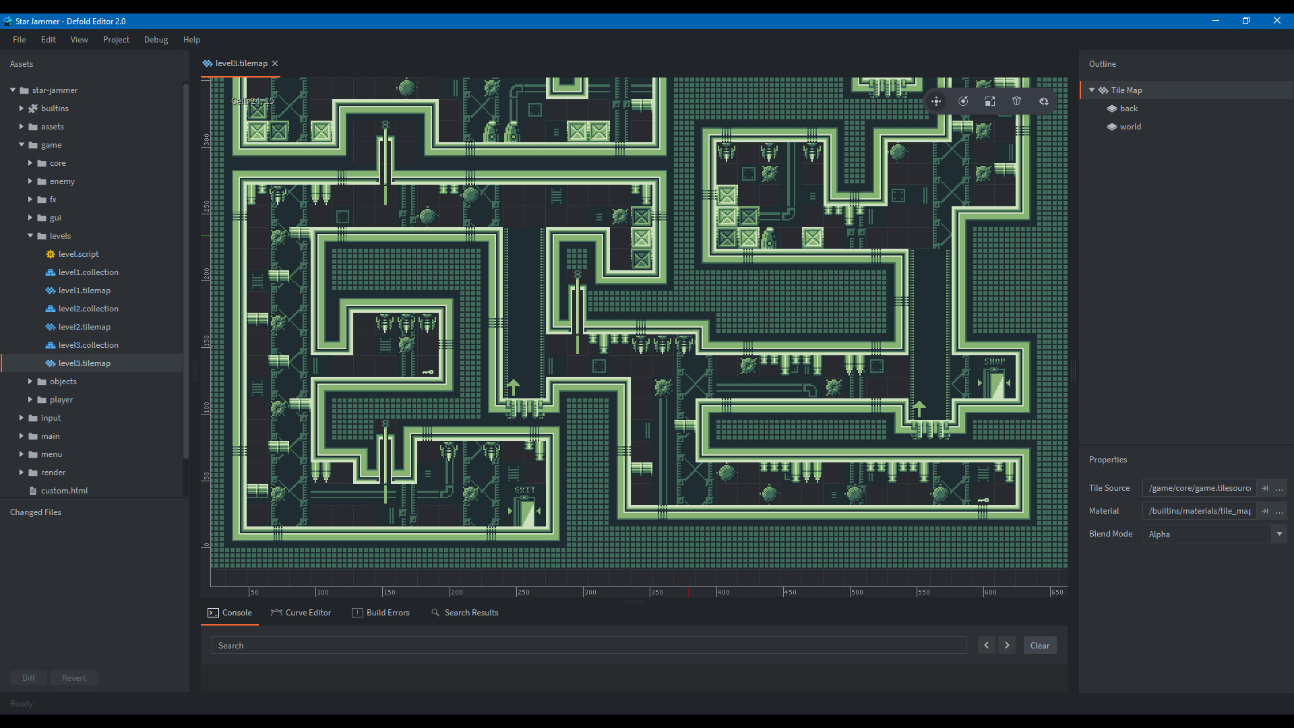Expand the player folder in Assets
Viewport: 1294px width, 728px height.
pyautogui.click(x=30, y=399)
